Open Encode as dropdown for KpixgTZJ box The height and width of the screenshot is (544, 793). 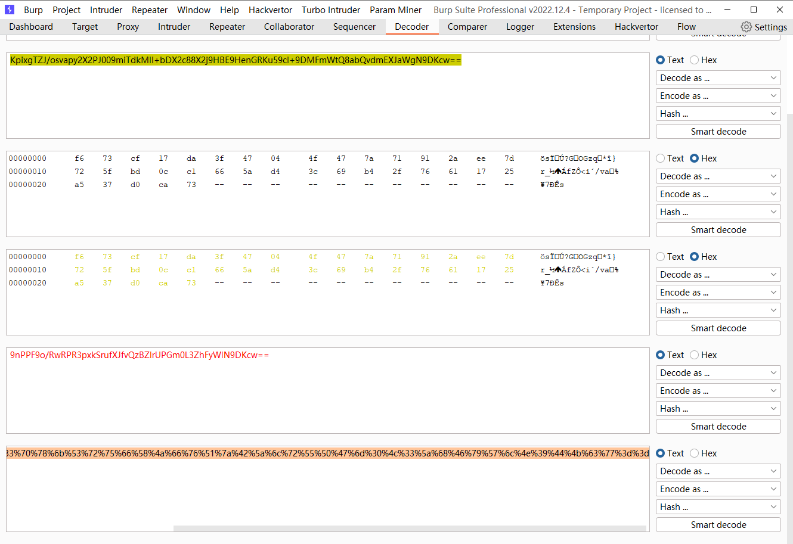(718, 96)
